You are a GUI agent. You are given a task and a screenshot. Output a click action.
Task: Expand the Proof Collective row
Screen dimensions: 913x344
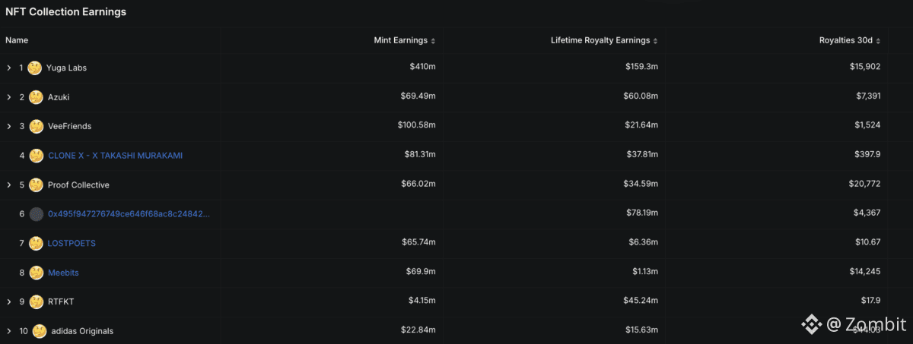[x=9, y=185]
